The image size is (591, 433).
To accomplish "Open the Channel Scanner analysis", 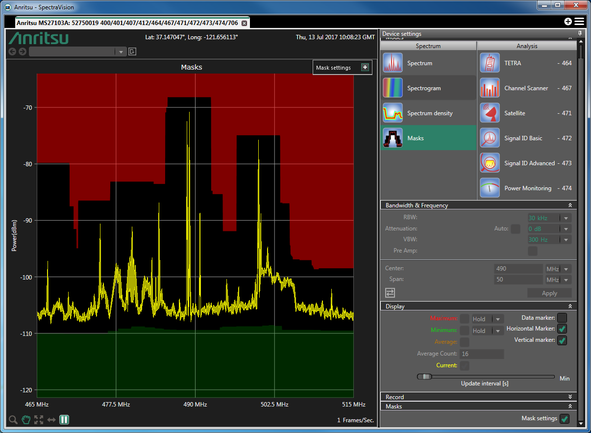I will coord(490,88).
